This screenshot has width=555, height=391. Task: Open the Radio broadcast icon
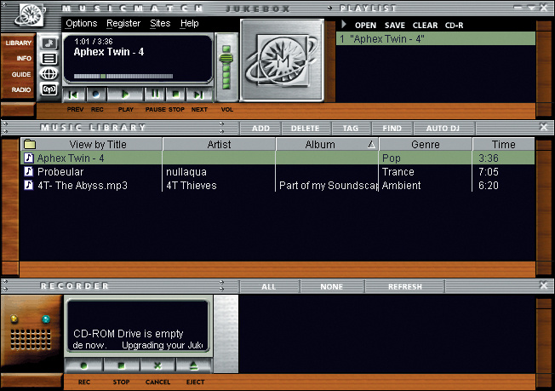pos(49,89)
